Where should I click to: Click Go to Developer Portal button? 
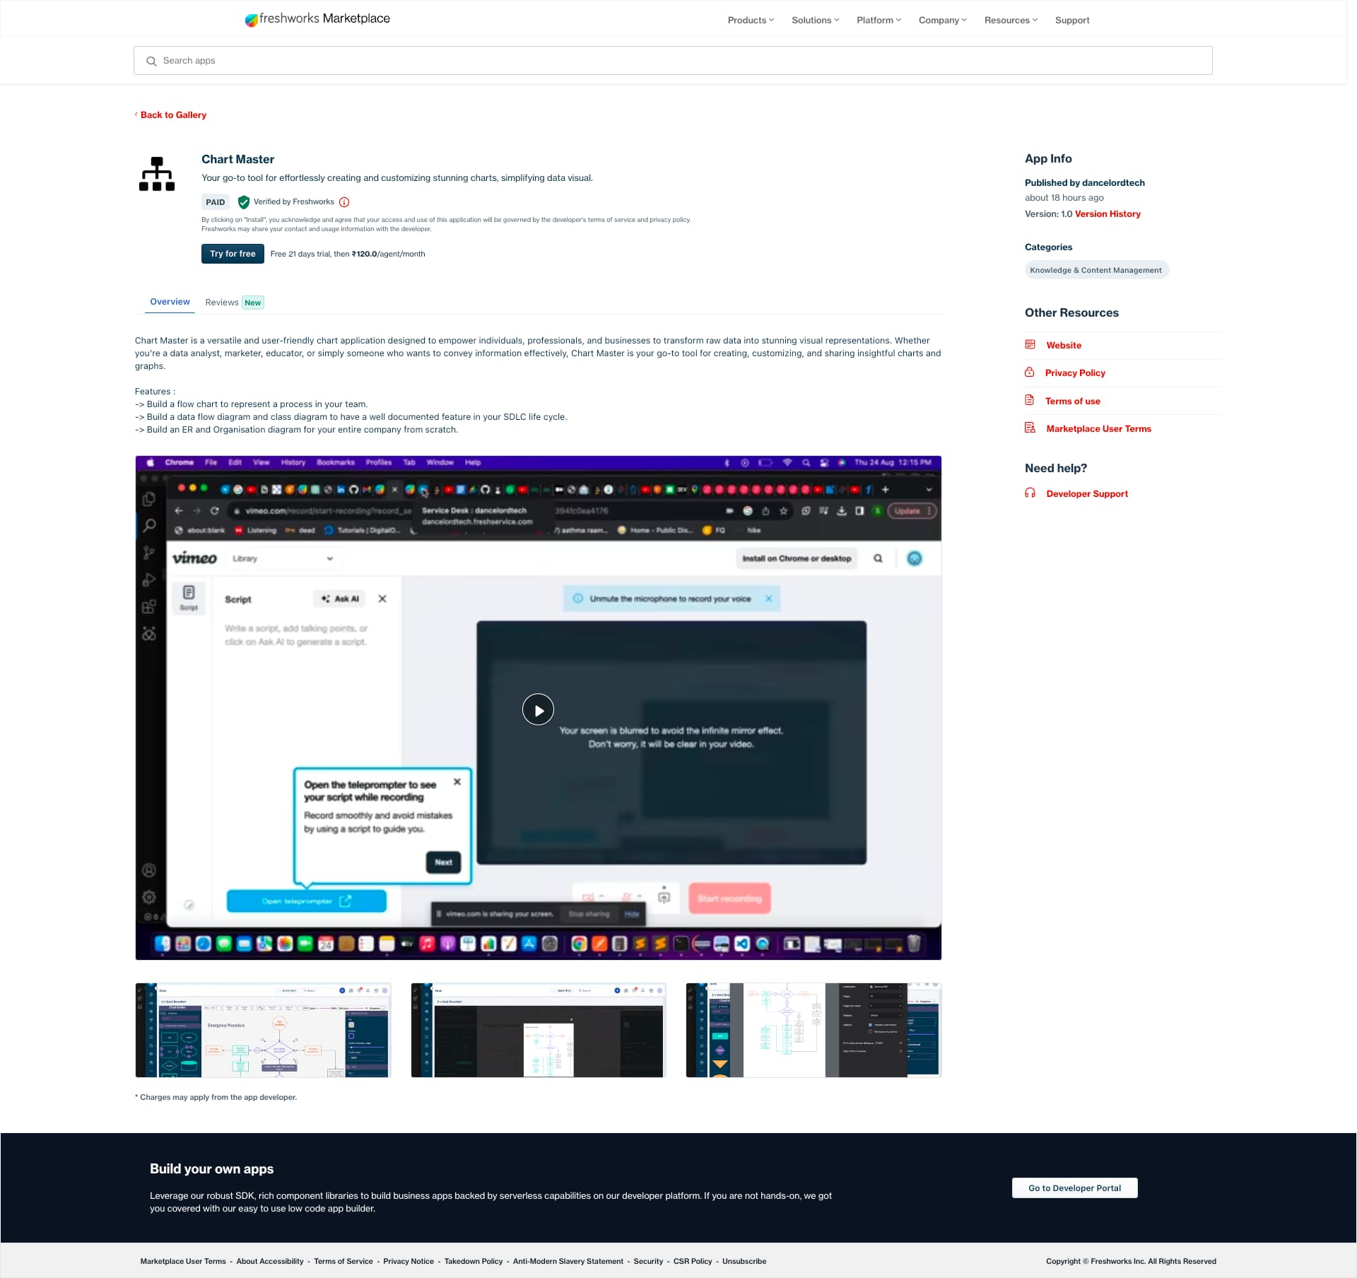pyautogui.click(x=1074, y=1188)
